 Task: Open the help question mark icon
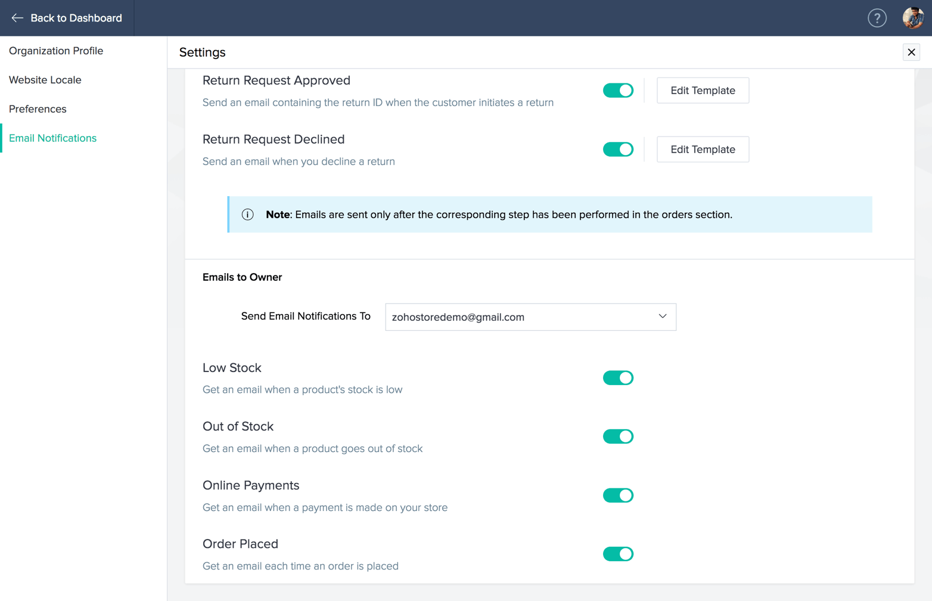(x=877, y=18)
